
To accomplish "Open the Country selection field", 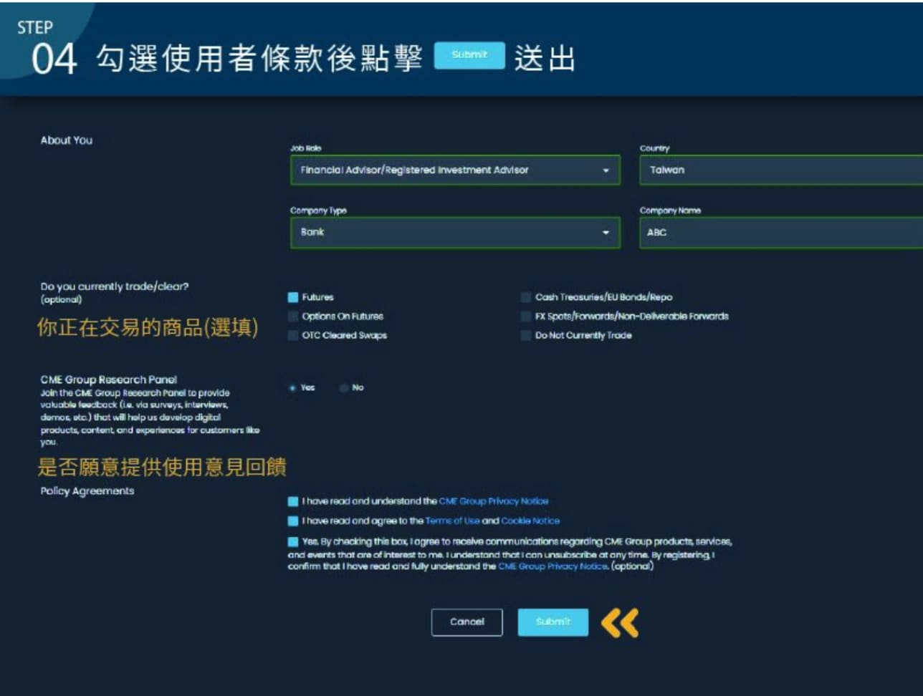I will [780, 170].
